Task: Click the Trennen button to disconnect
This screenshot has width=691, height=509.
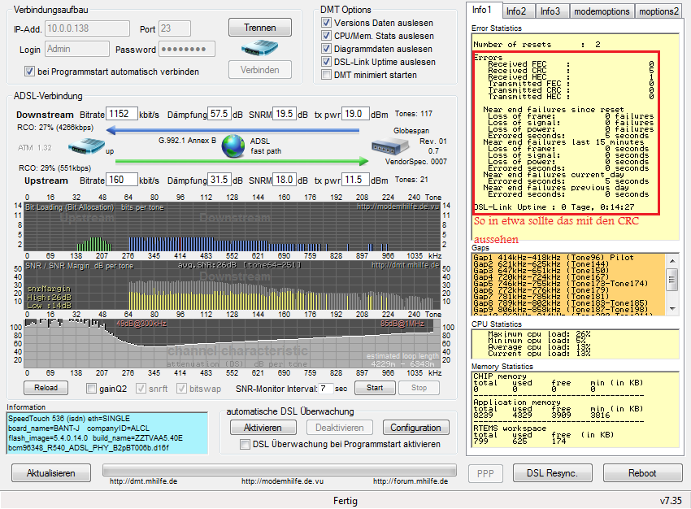Action: pyautogui.click(x=259, y=27)
